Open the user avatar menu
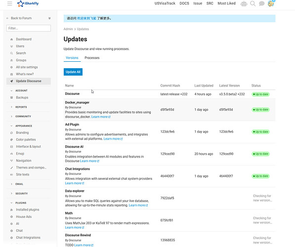Screen dimensions: 295x247 271,3
